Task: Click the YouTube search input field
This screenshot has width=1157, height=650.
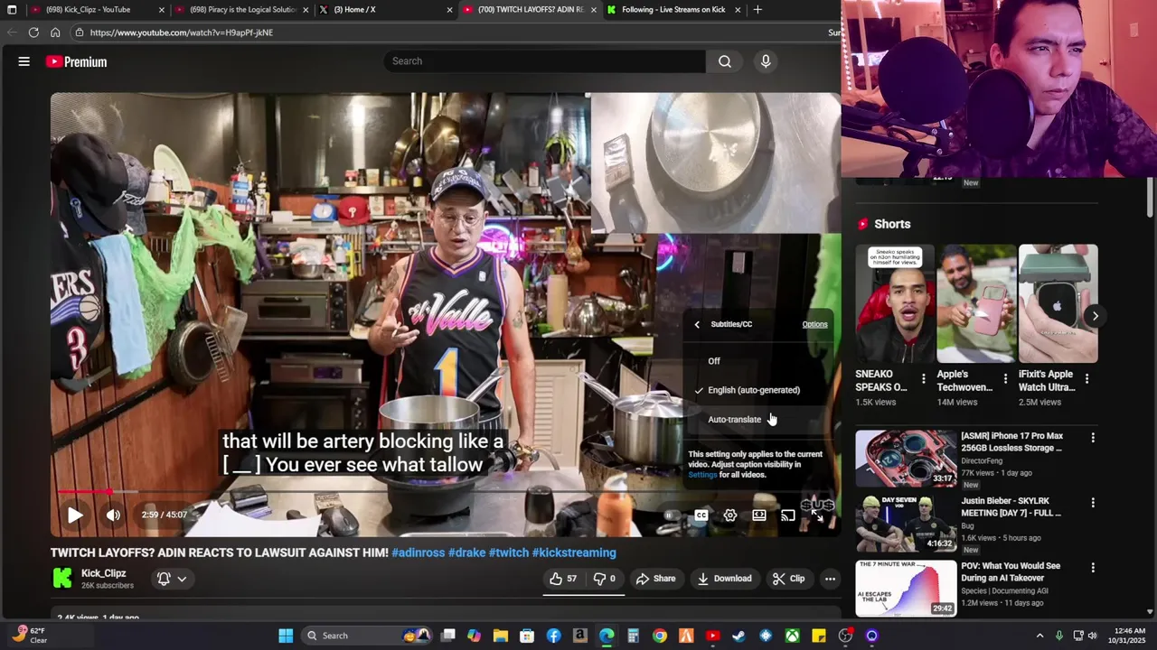Action: tap(545, 61)
